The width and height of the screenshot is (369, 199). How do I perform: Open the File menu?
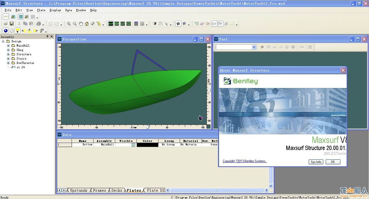pyautogui.click(x=8, y=10)
